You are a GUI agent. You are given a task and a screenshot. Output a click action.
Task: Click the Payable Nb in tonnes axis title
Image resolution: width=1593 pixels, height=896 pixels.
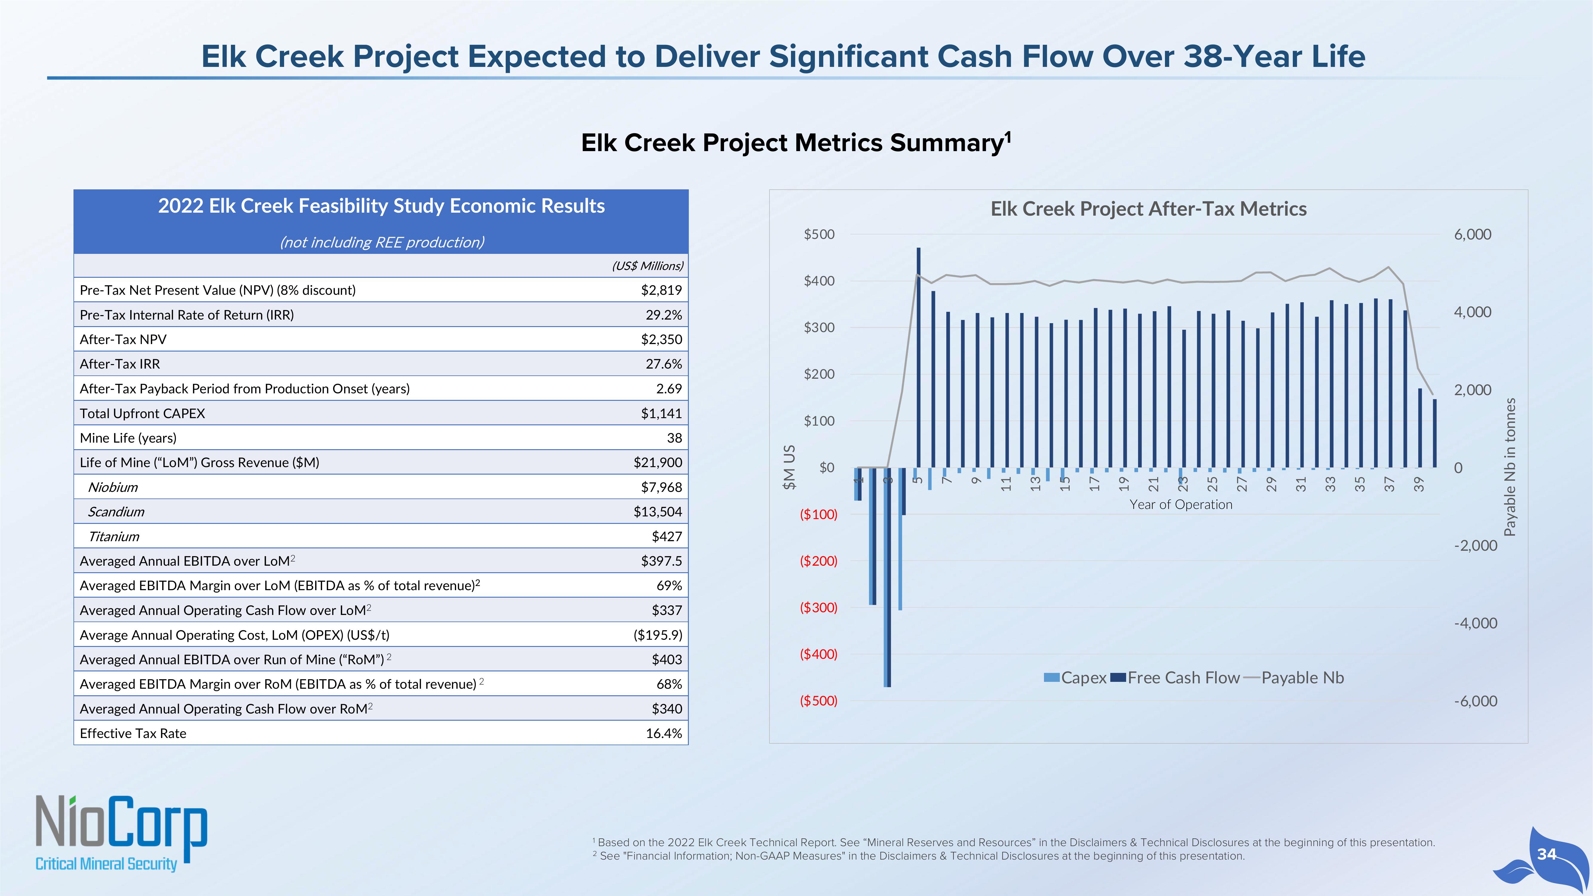coord(1510,467)
